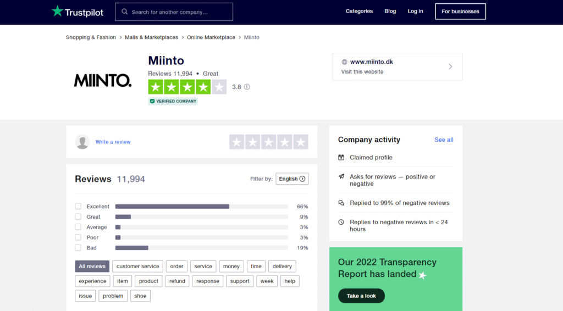The height and width of the screenshot is (311, 563).
Task: Click the calendar icon beside Claimed profile
Action: 341,158
